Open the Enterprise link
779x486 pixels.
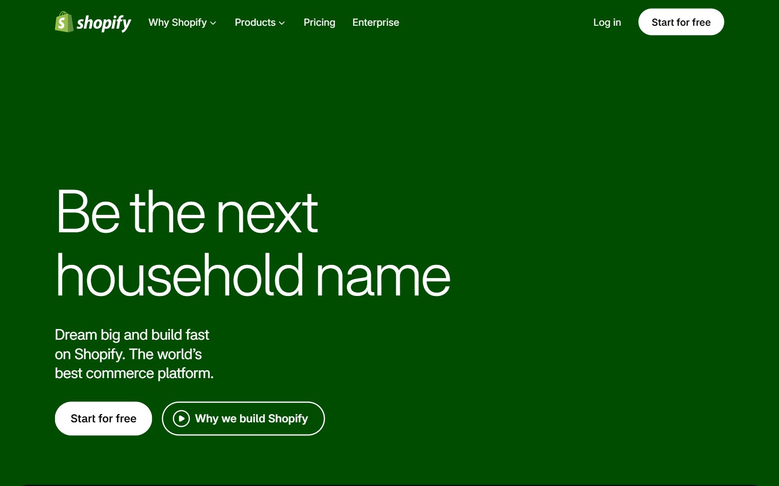coord(375,22)
